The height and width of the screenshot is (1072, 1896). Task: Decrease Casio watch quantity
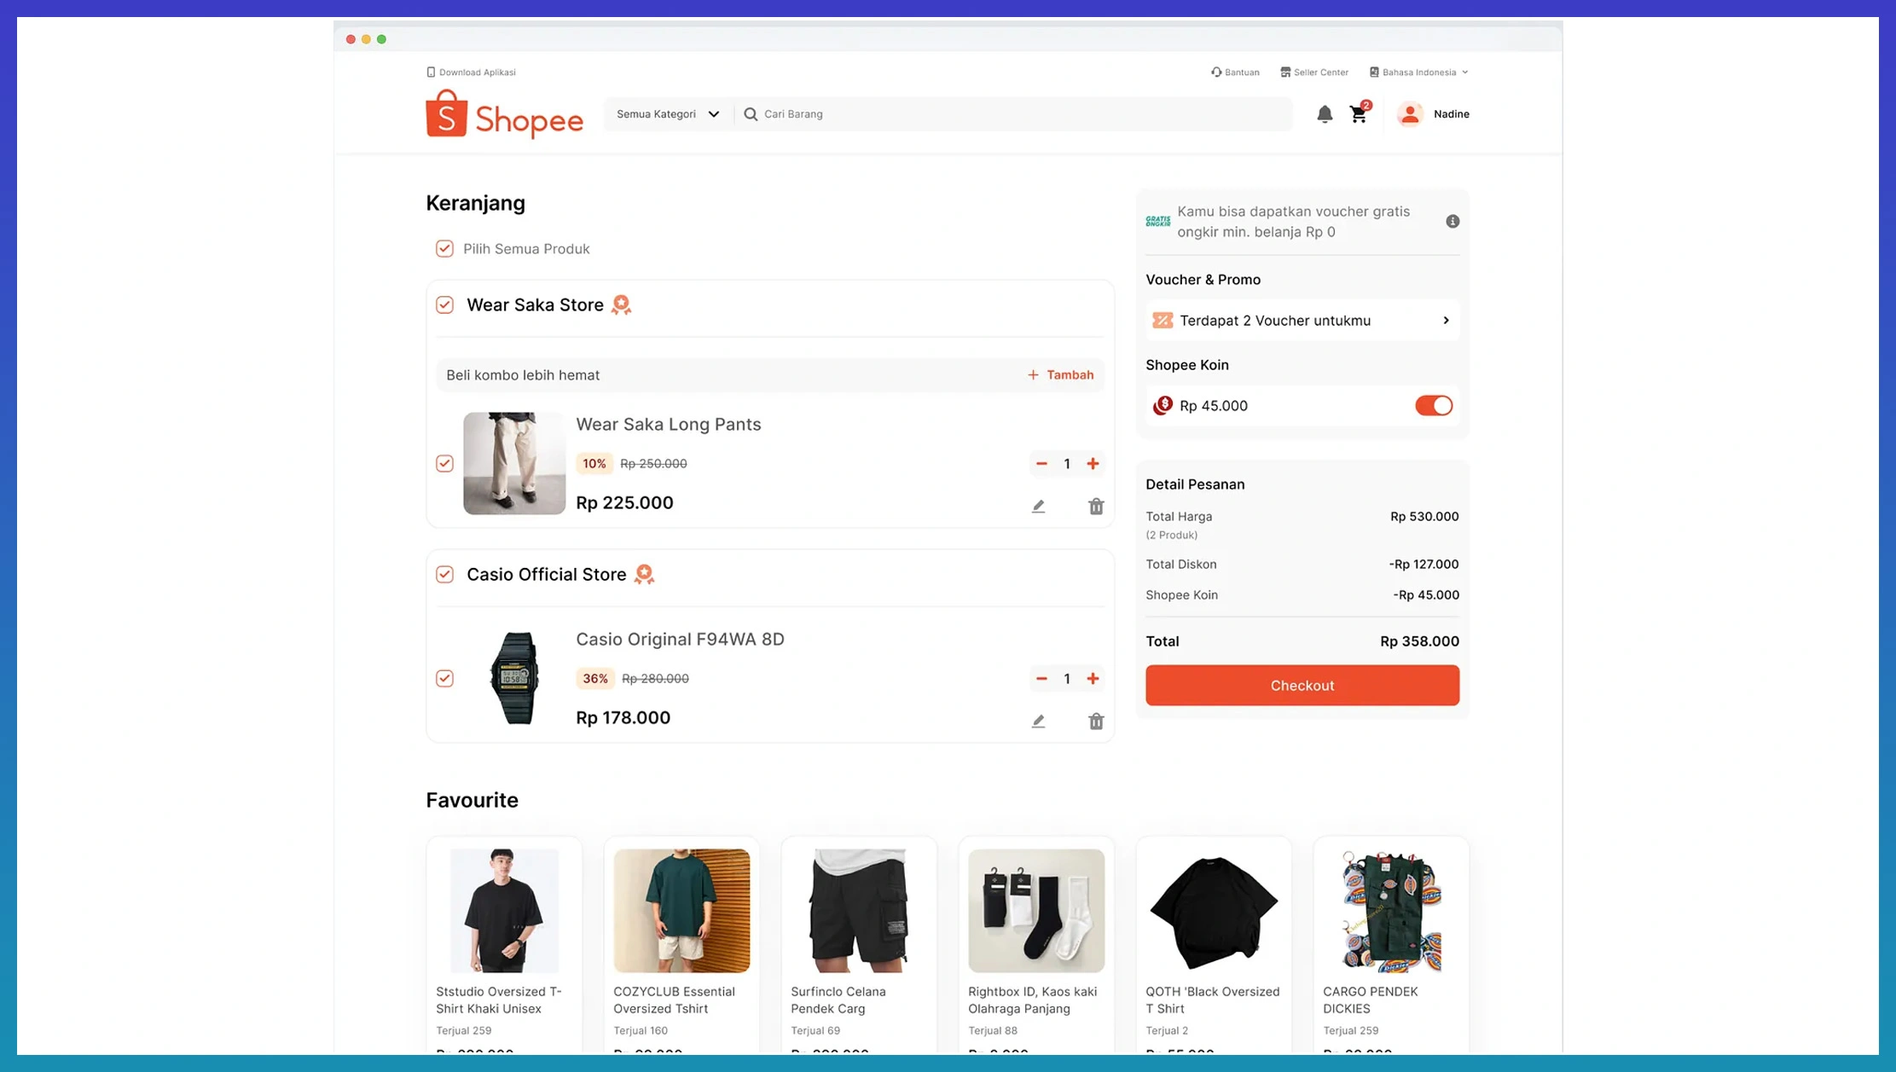click(x=1041, y=679)
